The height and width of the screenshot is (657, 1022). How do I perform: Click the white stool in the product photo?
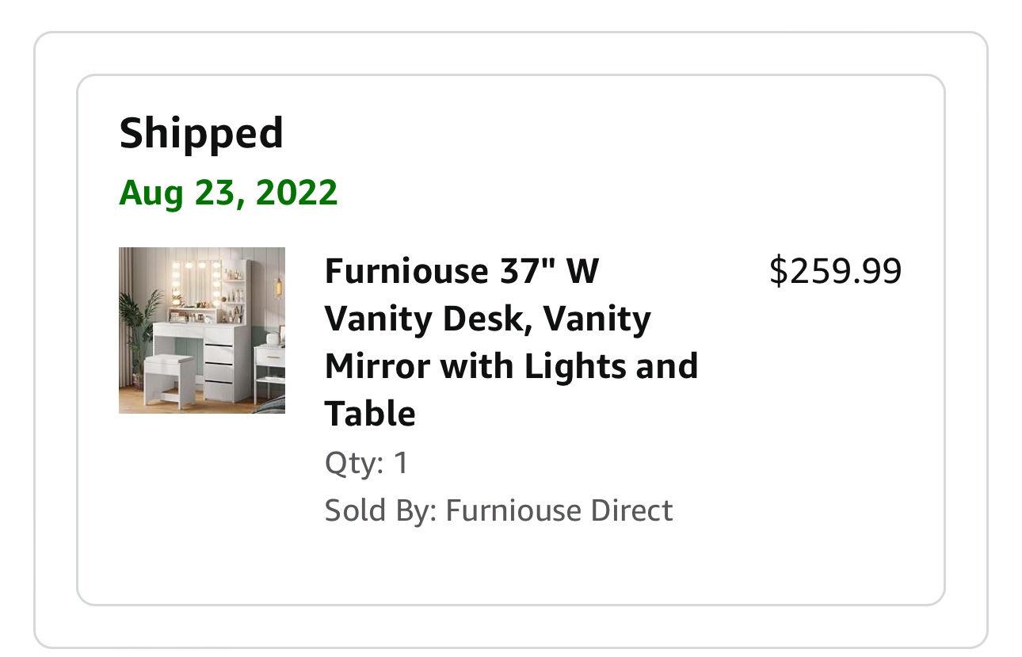point(169,372)
